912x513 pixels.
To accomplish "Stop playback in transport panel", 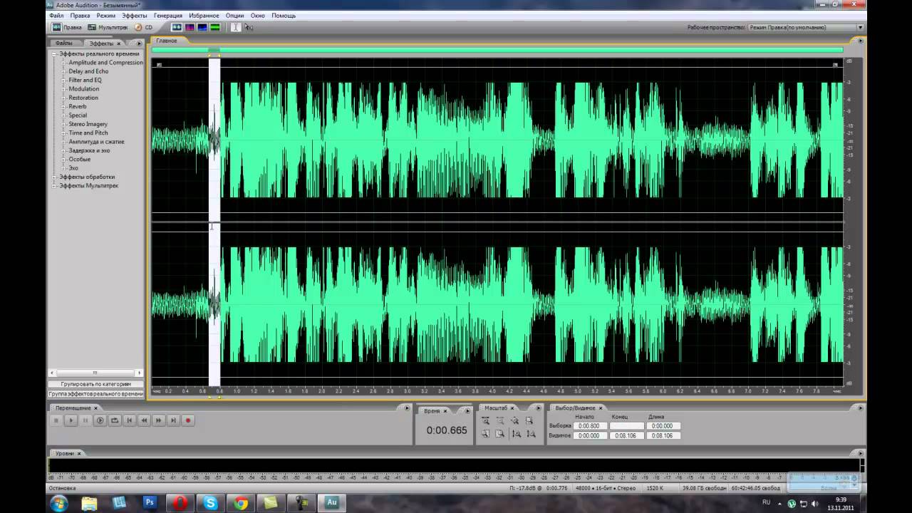I will 56,420.
